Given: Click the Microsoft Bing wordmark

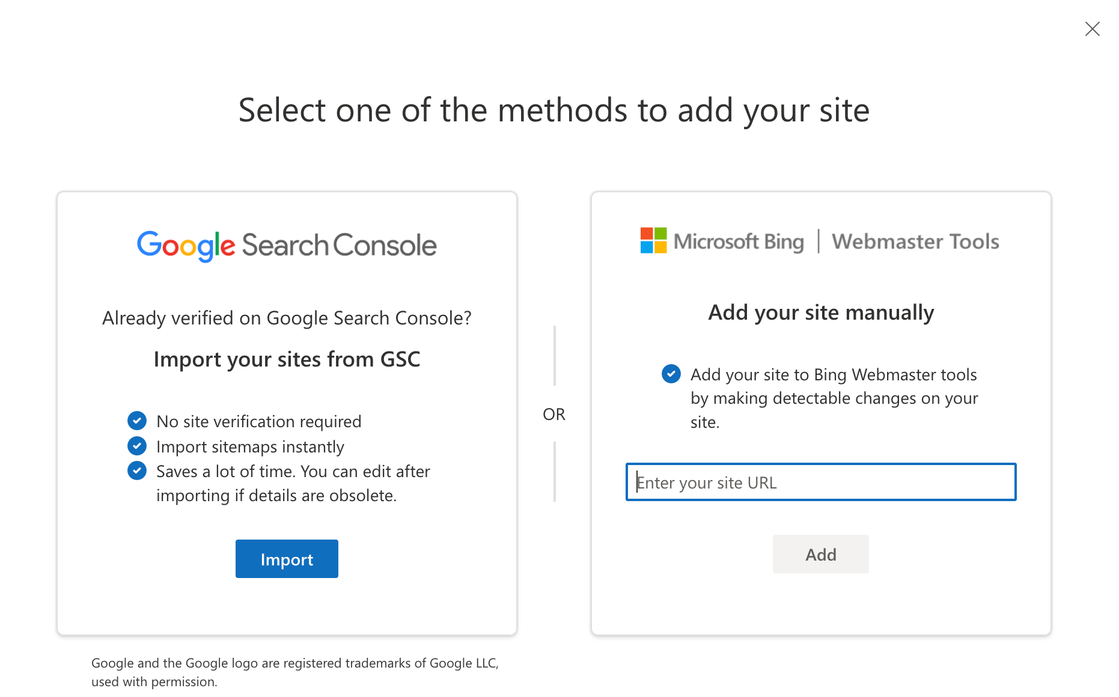Looking at the screenshot, I should click(x=739, y=242).
